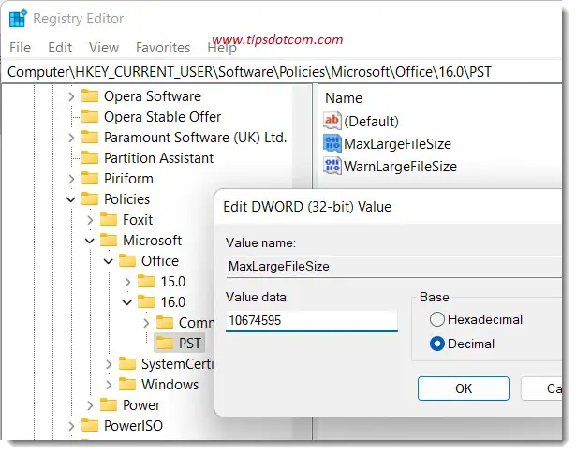Click the registry path address bar
The image size is (576, 454).
point(281,72)
